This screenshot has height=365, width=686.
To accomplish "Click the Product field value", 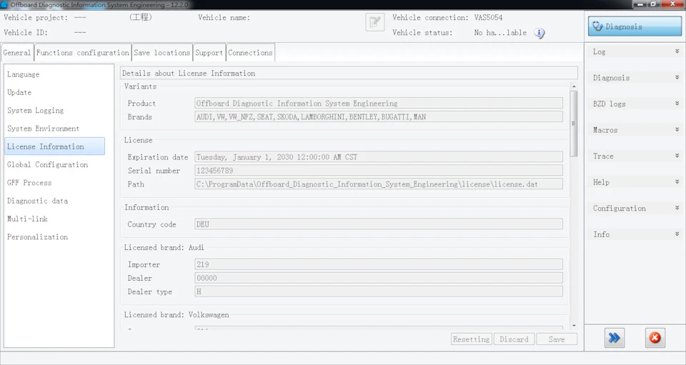I will click(x=379, y=103).
